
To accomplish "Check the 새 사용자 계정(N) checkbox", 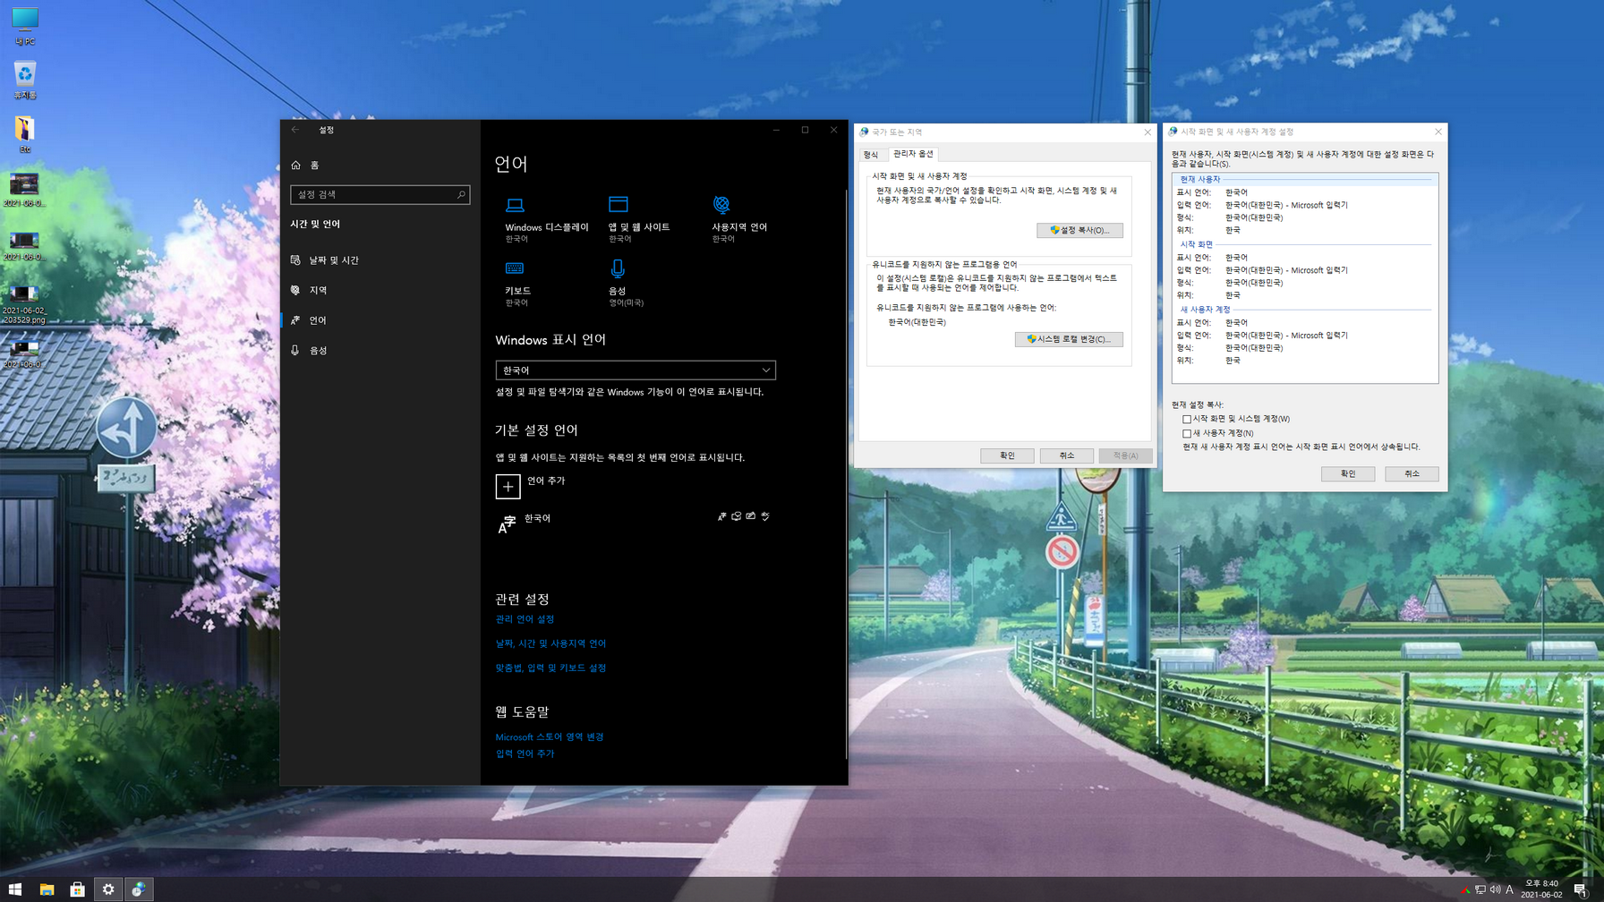I will coord(1187,433).
